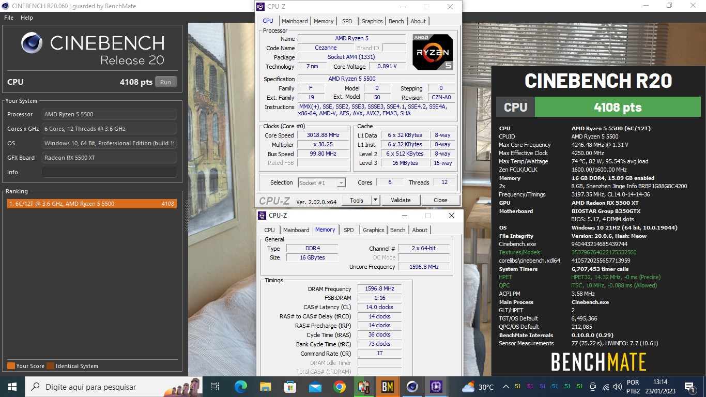
Task: Open the network Wi-Fi tray icon
Action: [605, 387]
